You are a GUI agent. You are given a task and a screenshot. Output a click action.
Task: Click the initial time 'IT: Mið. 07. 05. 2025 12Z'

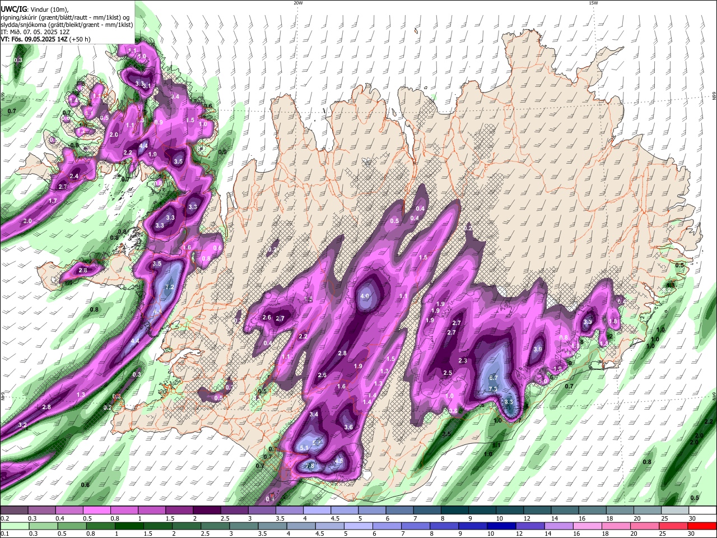(35, 32)
